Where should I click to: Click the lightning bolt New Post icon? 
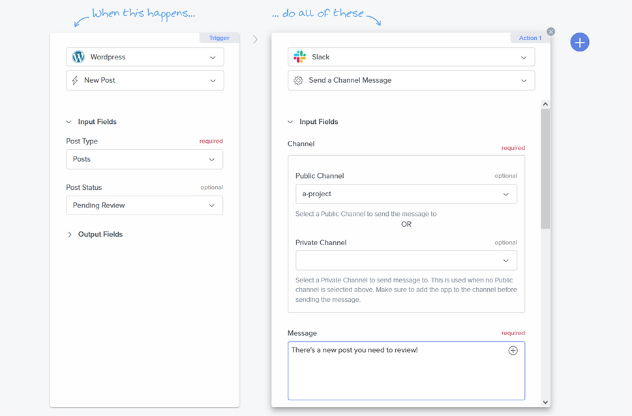point(75,80)
